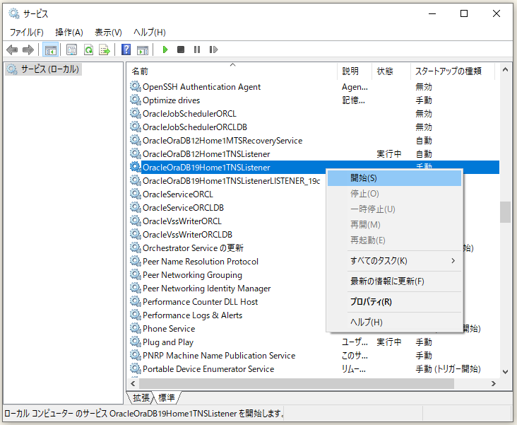Select Portable Device Enumerator Service row
This screenshot has width=517, height=425.
208,369
